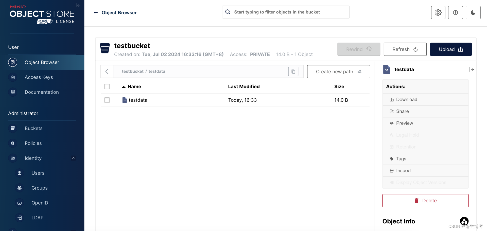This screenshot has height=231, width=487.
Task: Click Display Object Versions action
Action: tap(425, 183)
